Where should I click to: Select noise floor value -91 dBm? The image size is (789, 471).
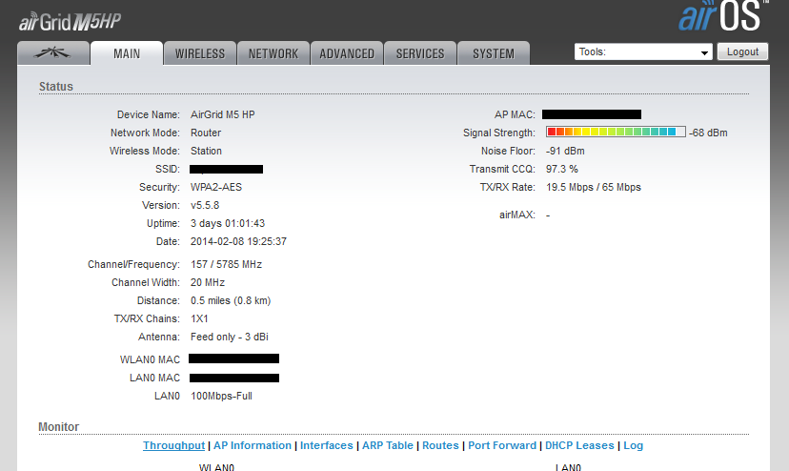click(565, 152)
